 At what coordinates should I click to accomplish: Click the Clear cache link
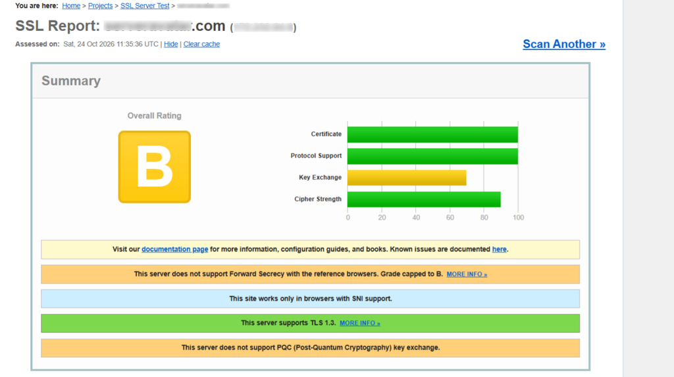201,44
